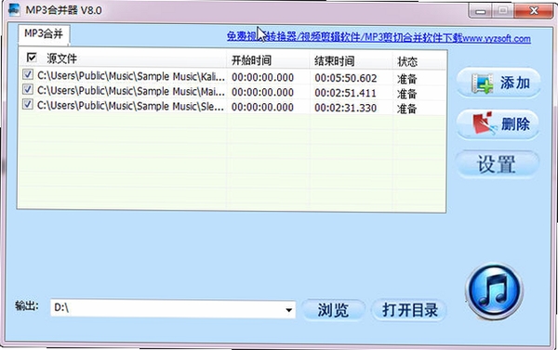Screen dimensions: 558x350
Task: Minimize the MP3合并器 window
Action: click(481, 11)
